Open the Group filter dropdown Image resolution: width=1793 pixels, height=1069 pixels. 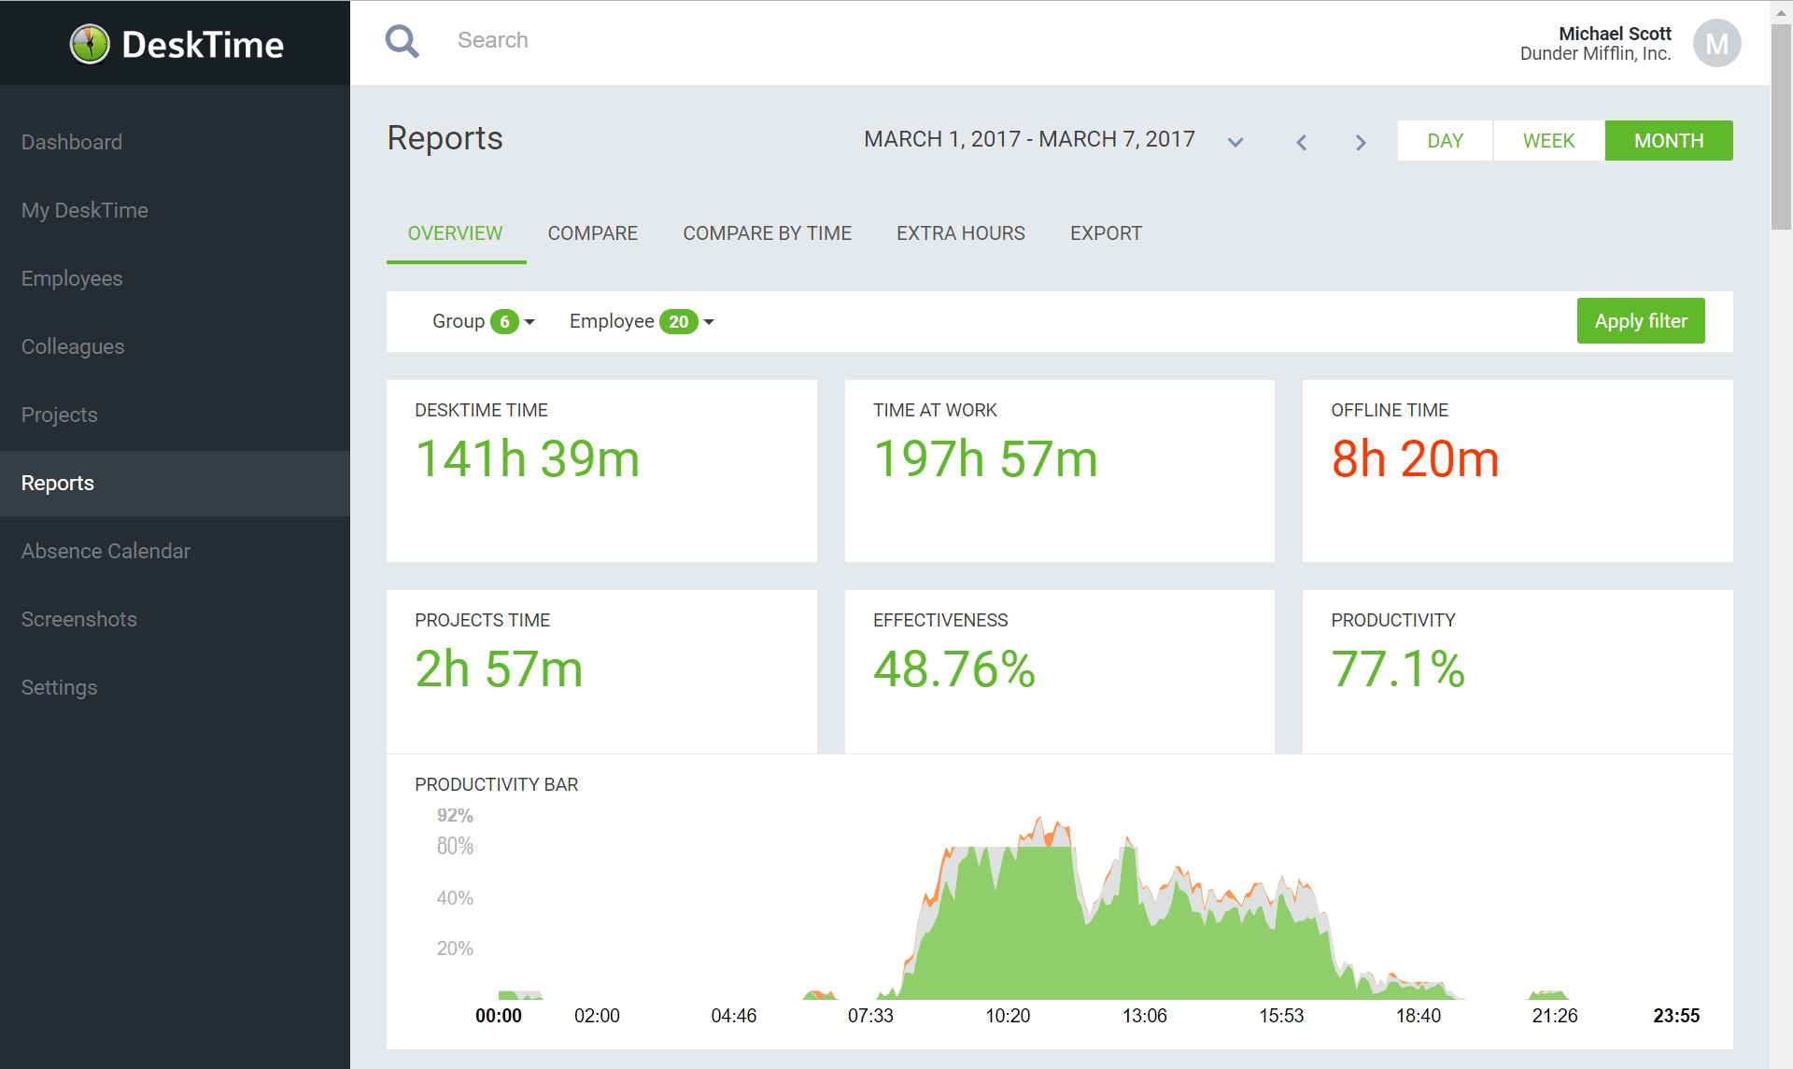pyautogui.click(x=483, y=321)
